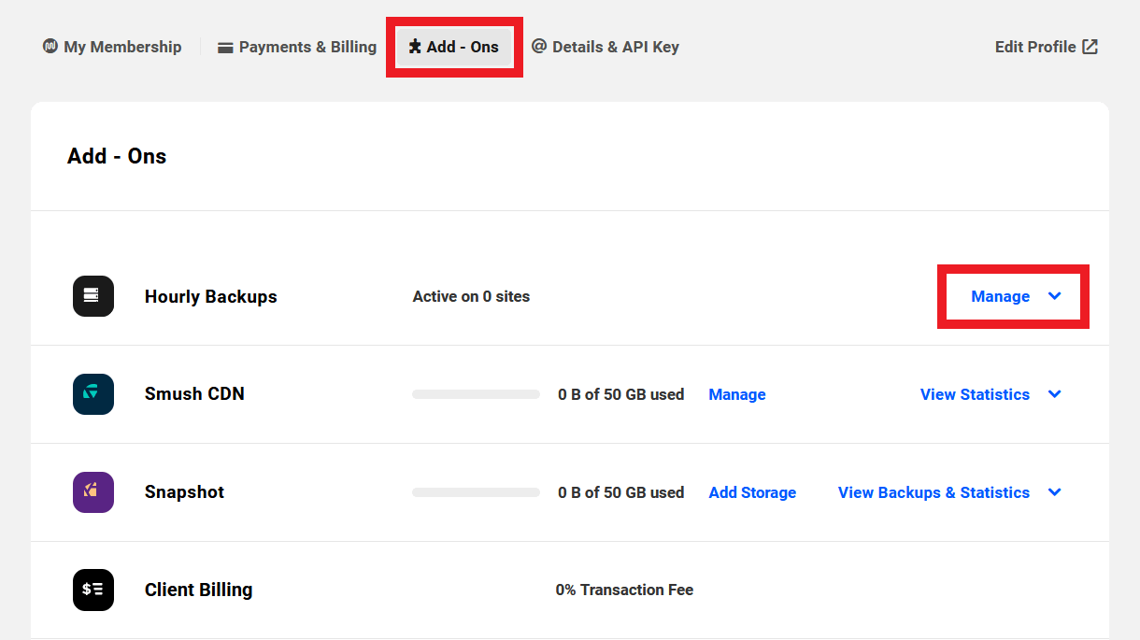Click the 'Add - Ons' section heading
Image resolution: width=1140 pixels, height=640 pixels.
point(117,156)
